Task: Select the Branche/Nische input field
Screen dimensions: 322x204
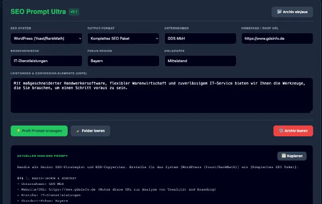Action: [x=46, y=61]
